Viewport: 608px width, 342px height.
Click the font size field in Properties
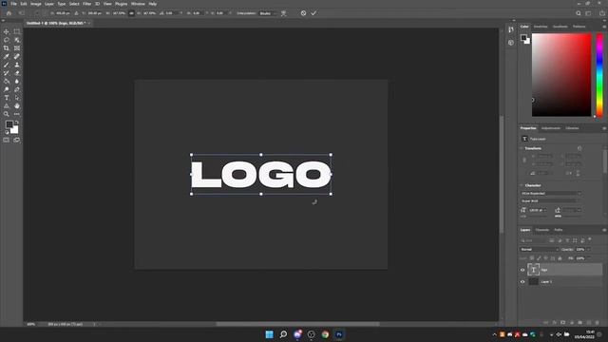pos(537,210)
